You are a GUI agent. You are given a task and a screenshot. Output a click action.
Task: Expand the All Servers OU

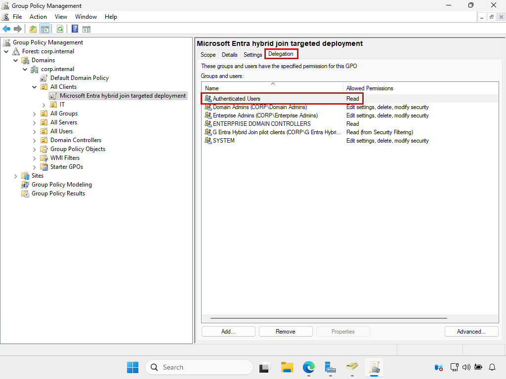pyautogui.click(x=34, y=123)
